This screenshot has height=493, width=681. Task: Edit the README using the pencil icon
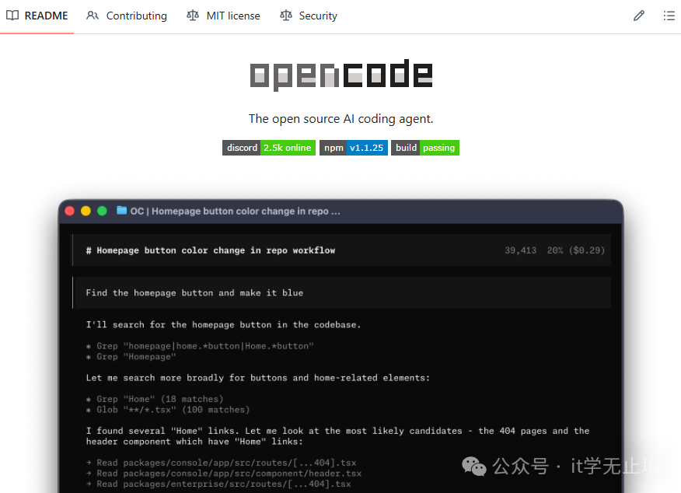tap(639, 16)
